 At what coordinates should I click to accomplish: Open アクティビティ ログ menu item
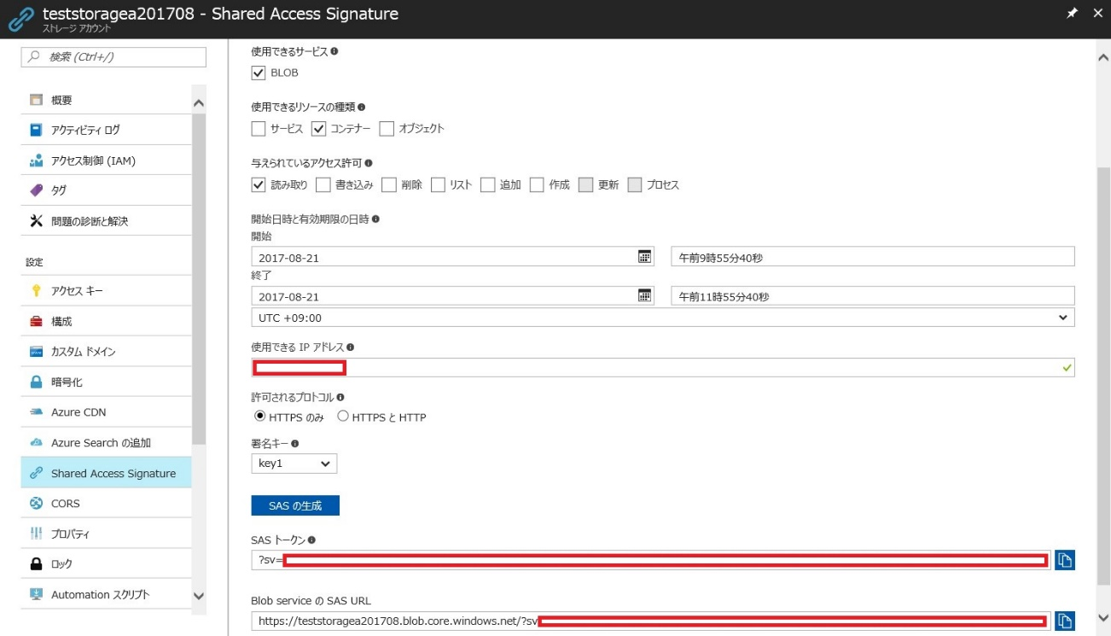(107, 130)
